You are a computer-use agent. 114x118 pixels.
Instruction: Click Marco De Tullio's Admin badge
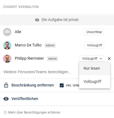point(50,45)
